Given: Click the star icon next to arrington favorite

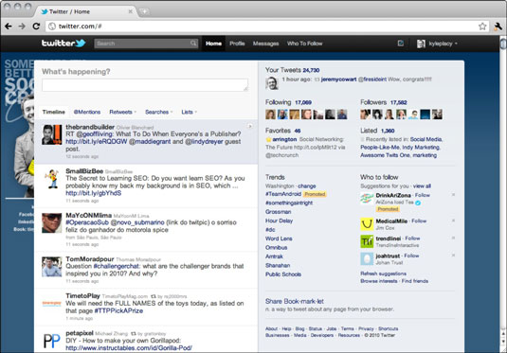Looking at the screenshot, I should click(x=268, y=139).
